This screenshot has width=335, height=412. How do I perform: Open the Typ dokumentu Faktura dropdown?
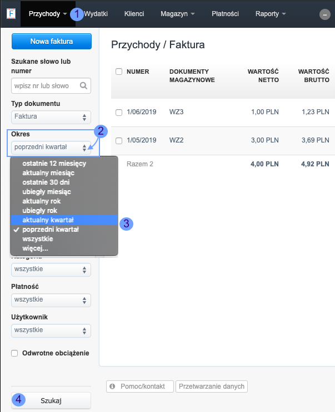(x=51, y=117)
